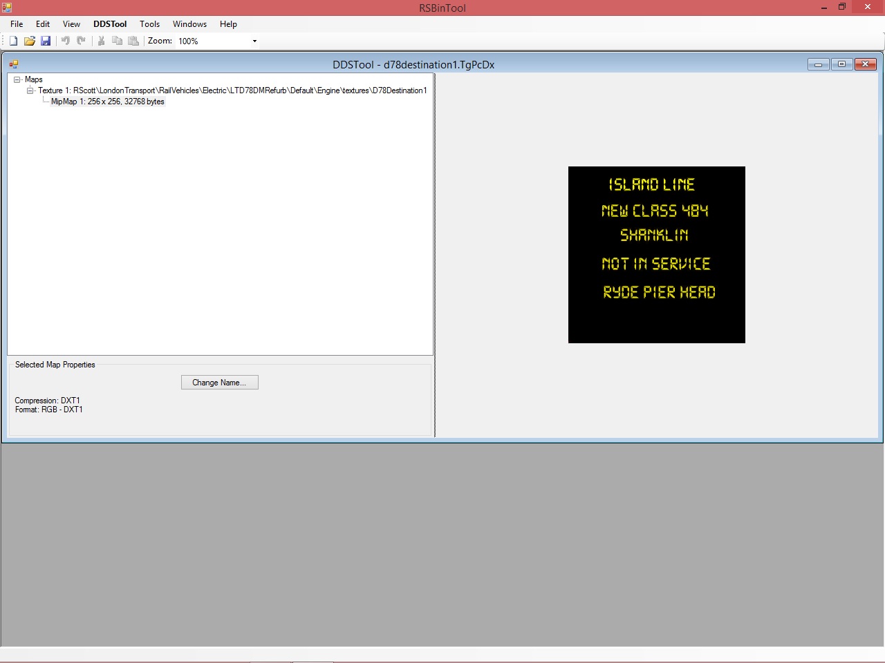The width and height of the screenshot is (885, 663).
Task: Click the Format: RGB - DXT1 text
Action: click(49, 410)
